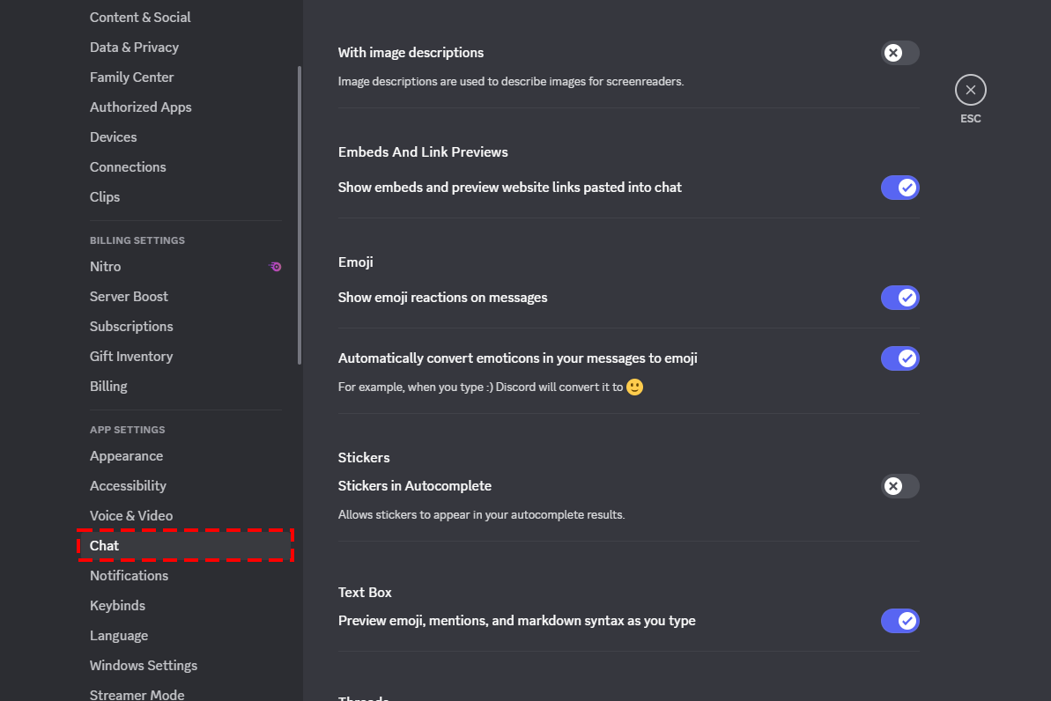Turn off emoji reactions on messages
The image size is (1051, 701).
899,298
